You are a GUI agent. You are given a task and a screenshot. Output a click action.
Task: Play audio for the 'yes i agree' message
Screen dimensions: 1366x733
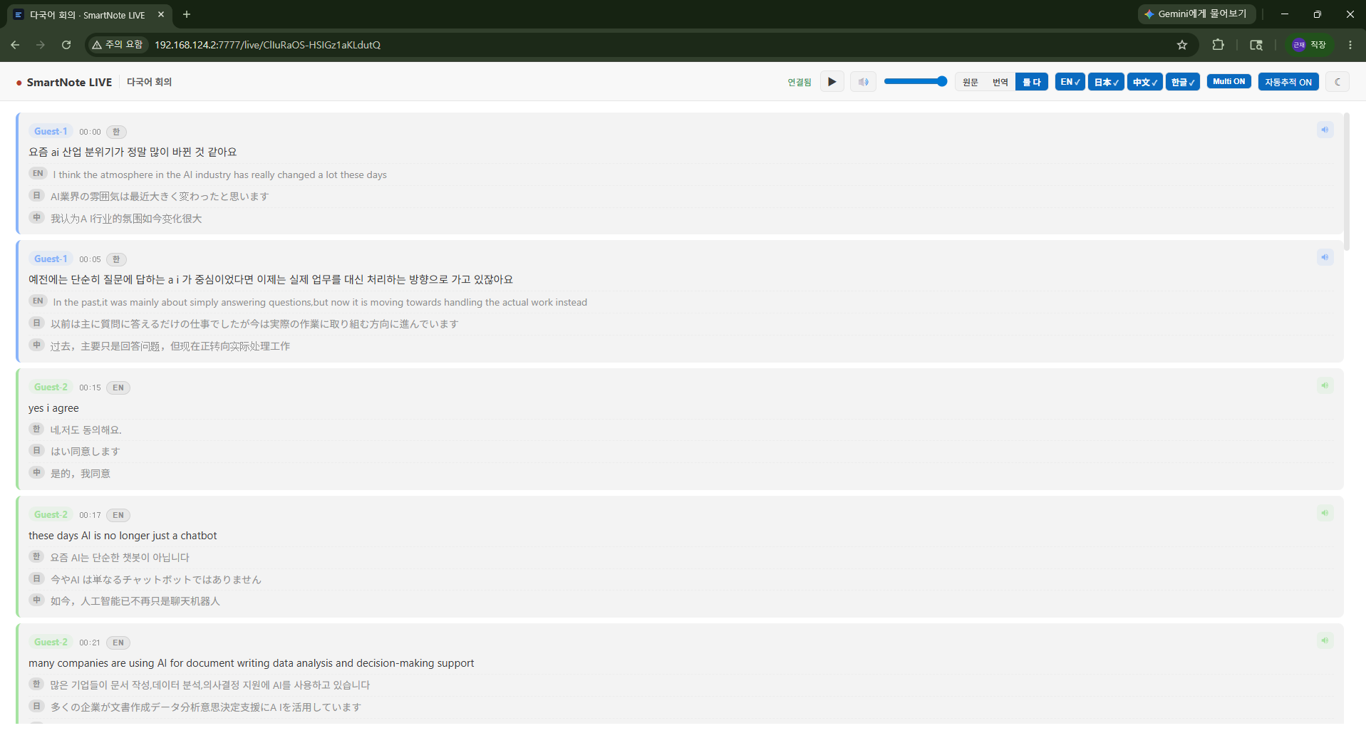point(1325,385)
